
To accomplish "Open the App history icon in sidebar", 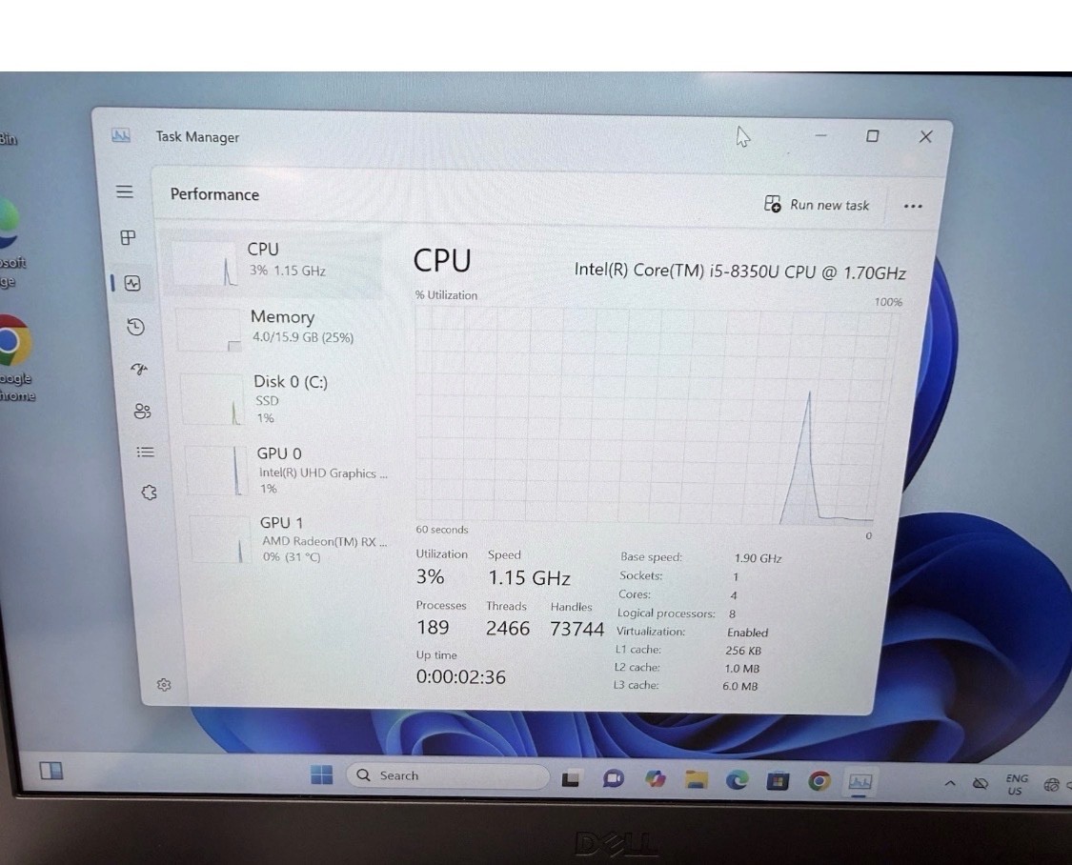I will click(x=136, y=327).
